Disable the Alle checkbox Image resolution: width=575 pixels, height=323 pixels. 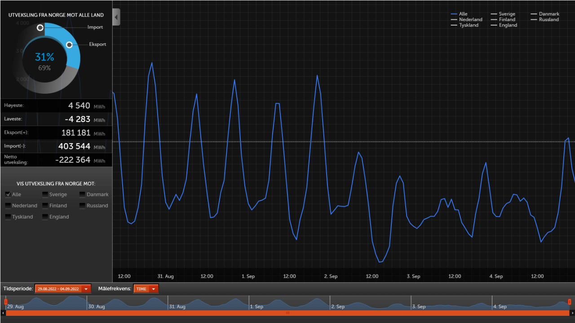click(x=7, y=194)
